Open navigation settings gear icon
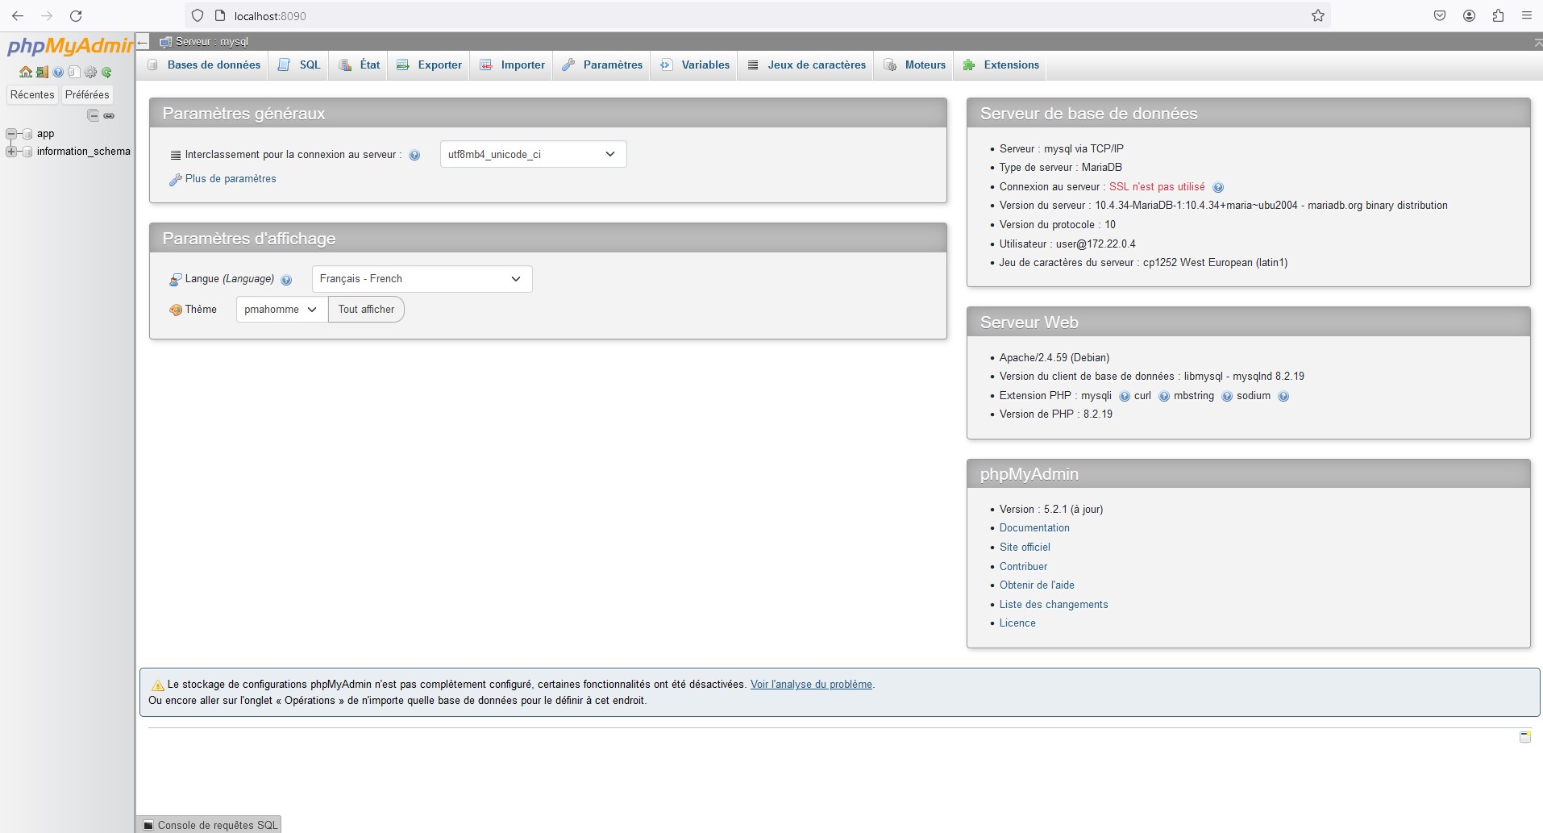Screen dimensions: 1543x833 [x=90, y=72]
